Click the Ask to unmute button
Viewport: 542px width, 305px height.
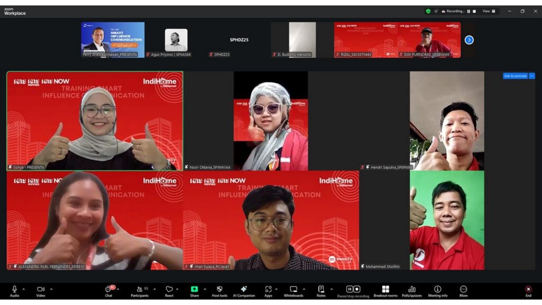[x=515, y=76]
